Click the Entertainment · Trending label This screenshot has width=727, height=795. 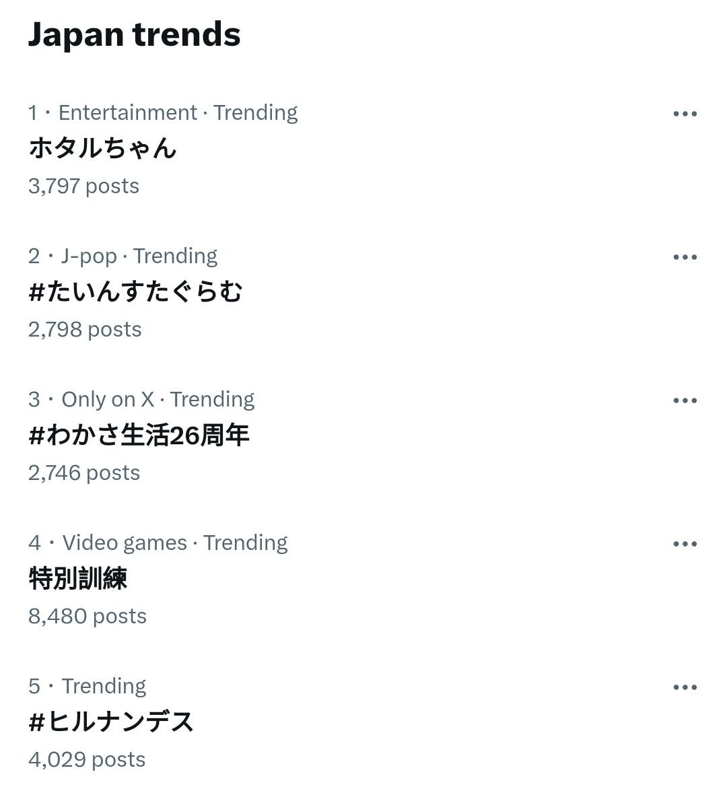point(178,112)
